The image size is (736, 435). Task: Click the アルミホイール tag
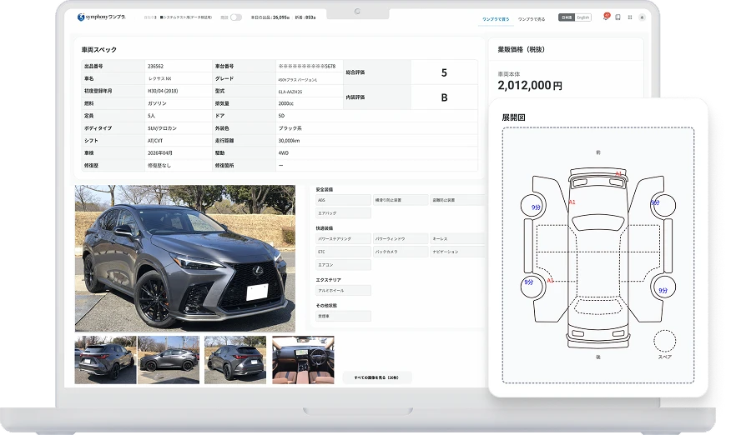tap(343, 291)
